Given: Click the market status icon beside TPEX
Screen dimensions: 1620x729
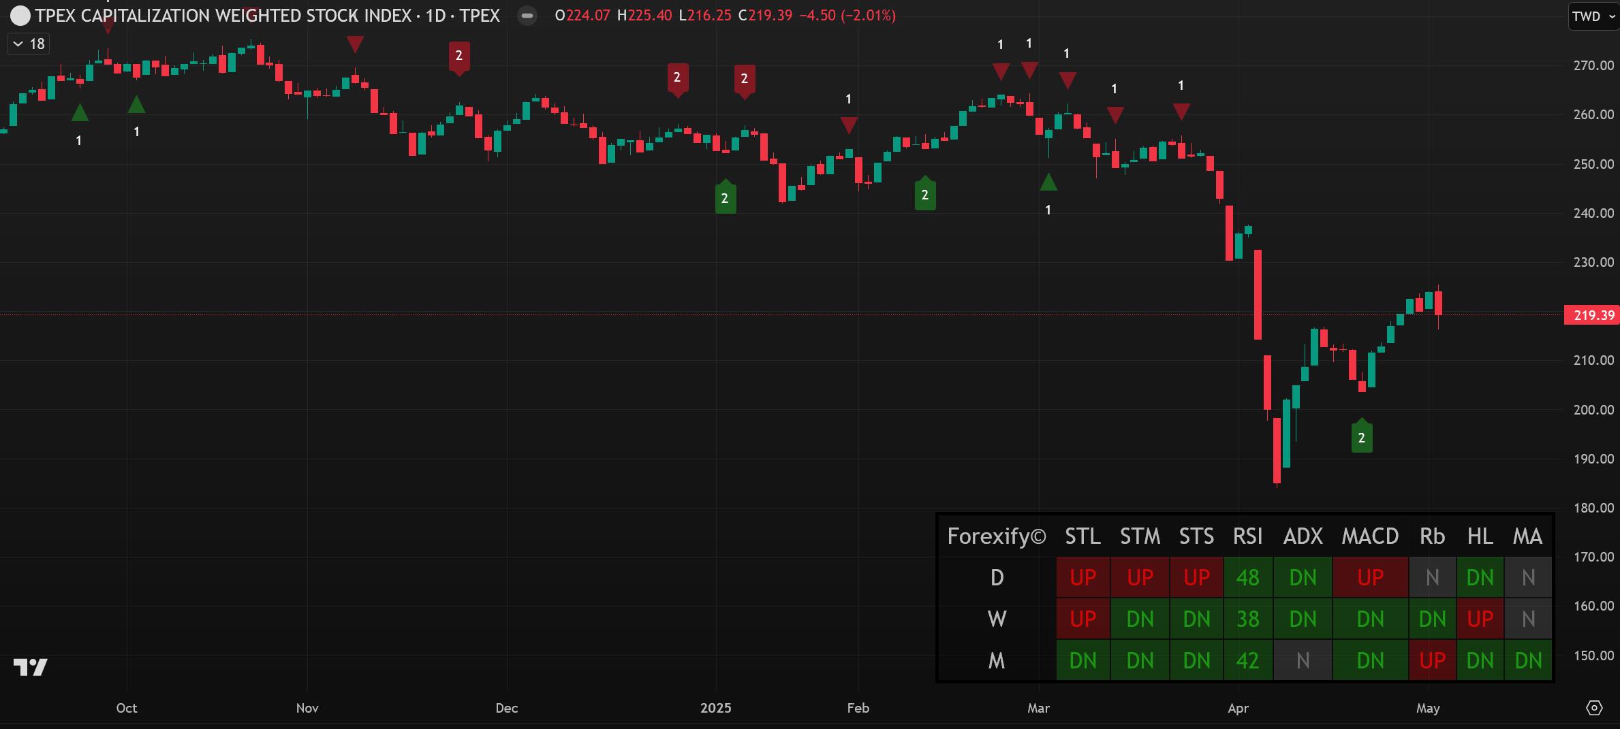Looking at the screenshot, I should (527, 16).
